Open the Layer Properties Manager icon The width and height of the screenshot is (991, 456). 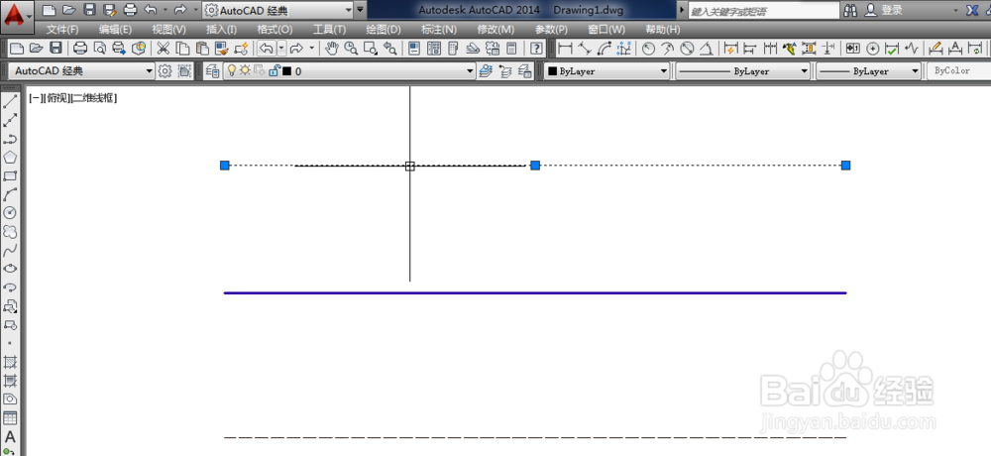(x=213, y=71)
